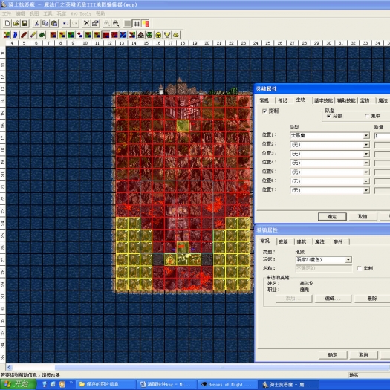Cut selection with the scissors icon
This screenshot has width=390, height=390.
click(36, 23)
